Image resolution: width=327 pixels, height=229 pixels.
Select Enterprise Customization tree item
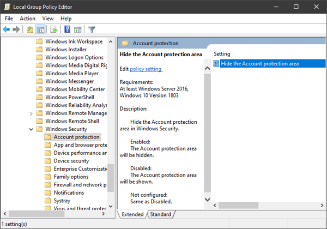(80, 168)
